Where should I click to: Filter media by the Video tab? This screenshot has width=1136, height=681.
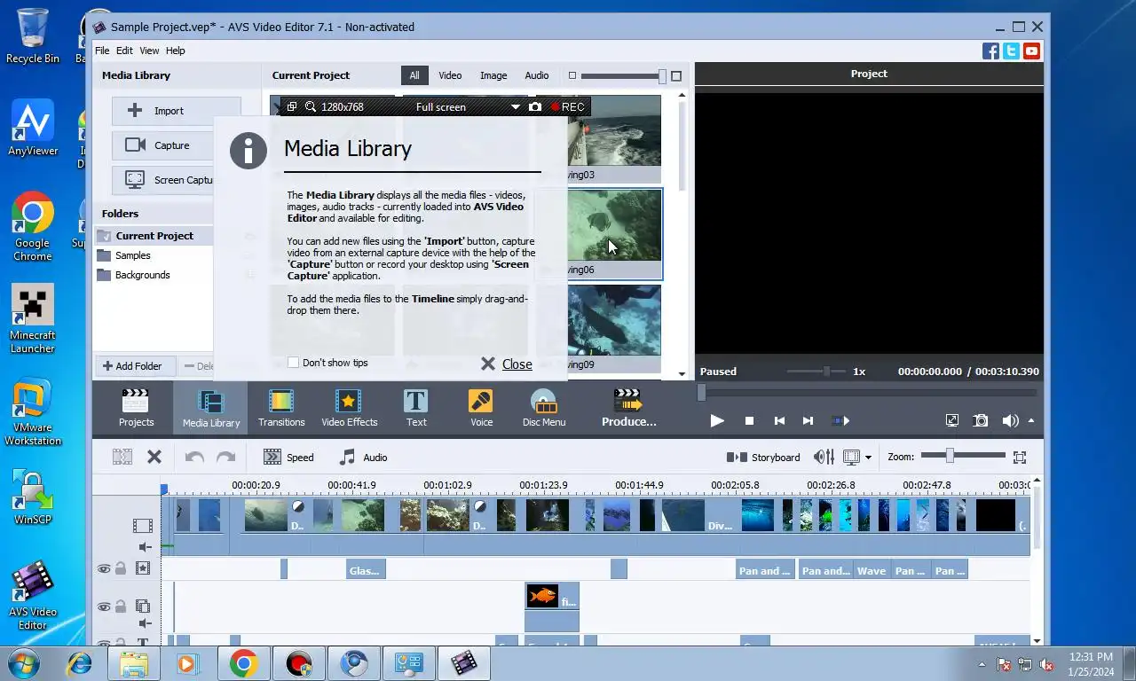click(x=450, y=75)
